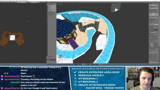Toggle Lock to Cursor checkbox

(150, 9)
